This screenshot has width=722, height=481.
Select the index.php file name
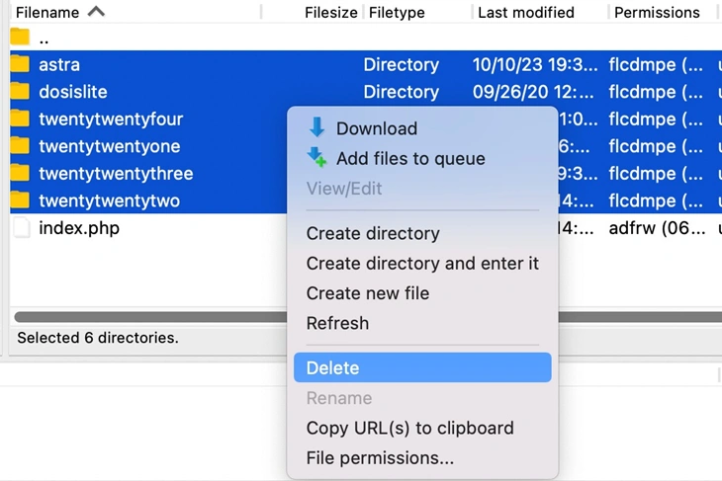79,228
